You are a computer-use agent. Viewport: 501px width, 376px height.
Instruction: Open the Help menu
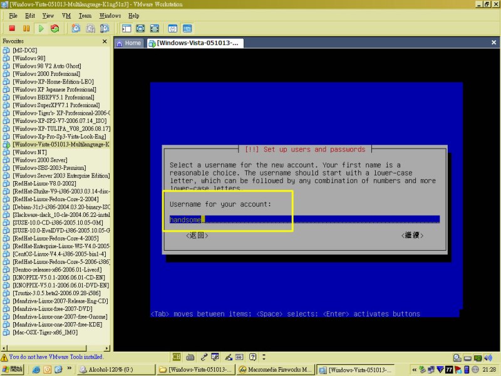point(133,16)
